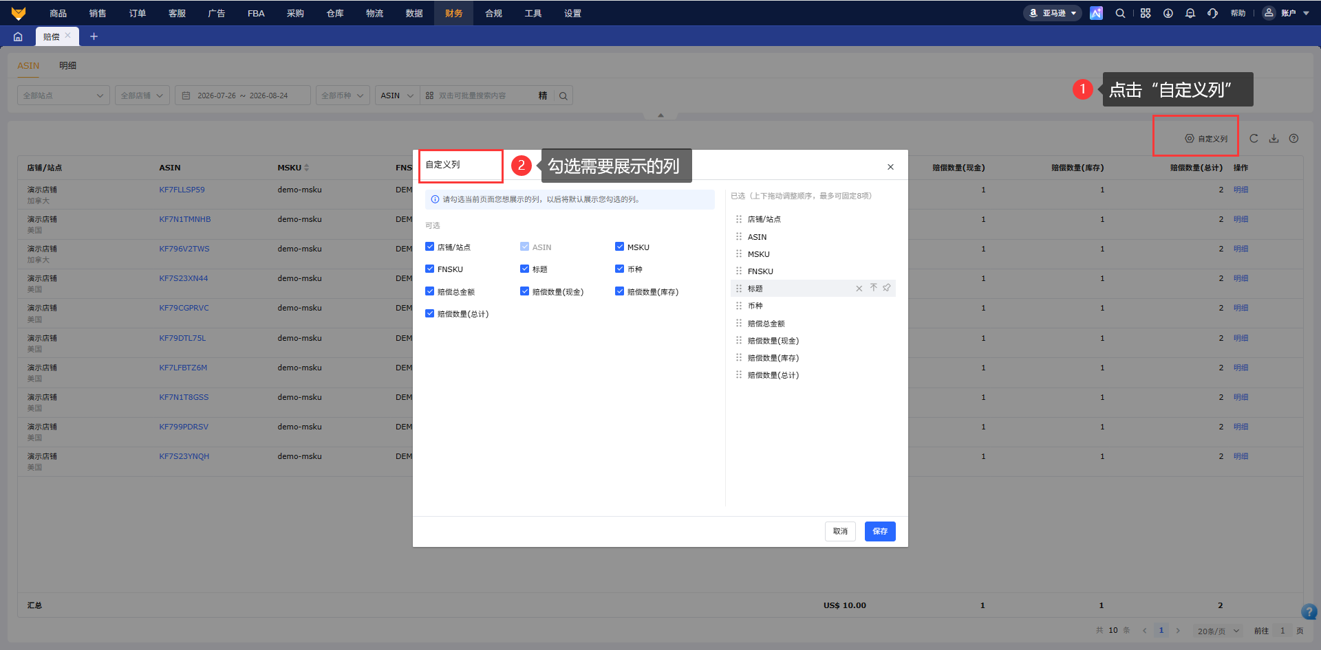Refresh the compensation table
Image resolution: width=1321 pixels, height=650 pixels.
[x=1254, y=138]
